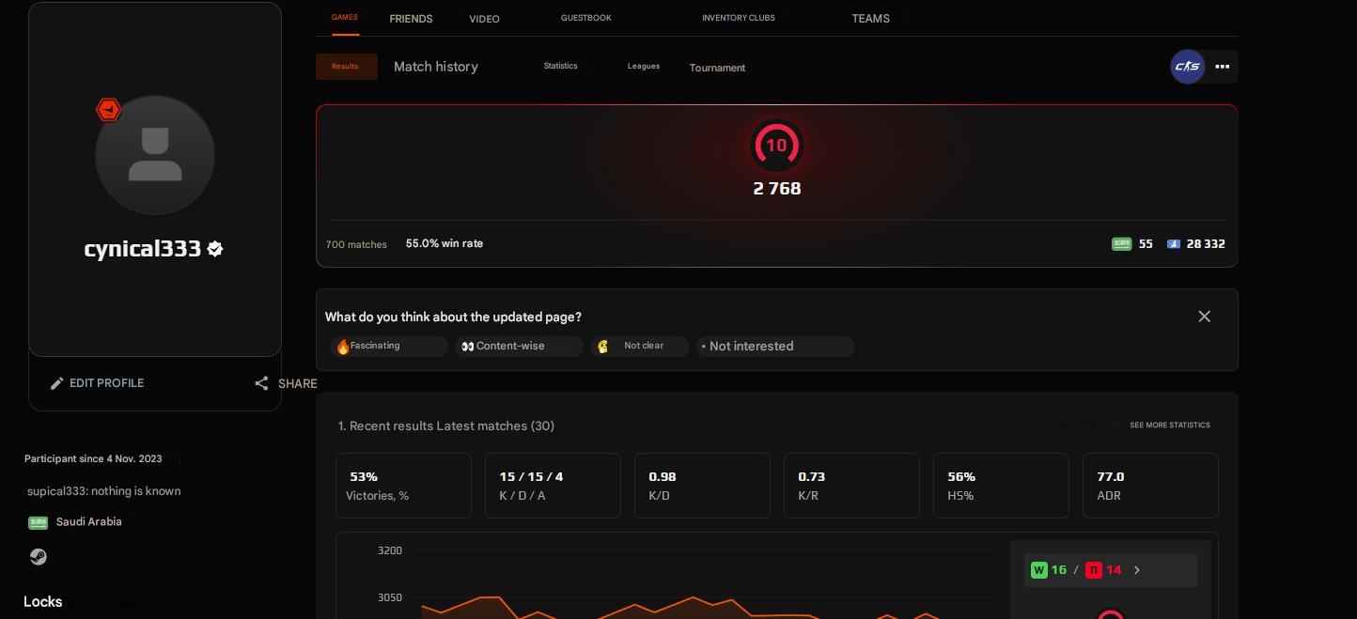Click the share icon next to SHARE
Image resolution: width=1357 pixels, height=619 pixels.
(261, 382)
